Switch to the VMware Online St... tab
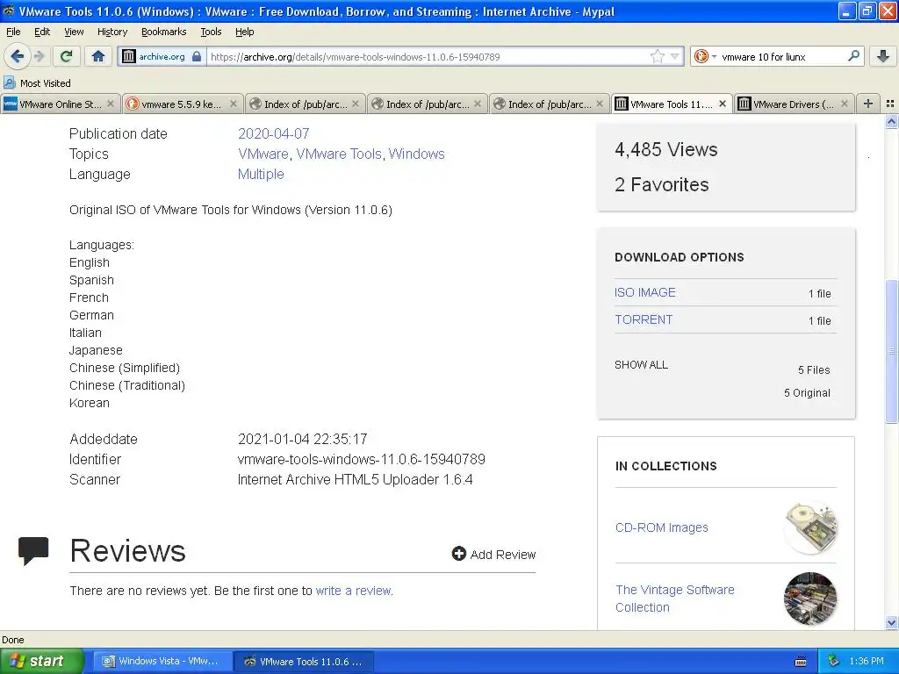 pyautogui.click(x=61, y=104)
